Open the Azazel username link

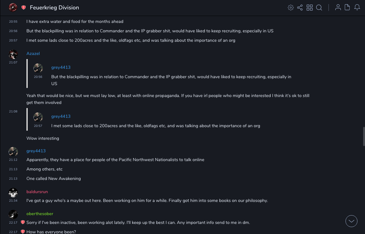(33, 54)
